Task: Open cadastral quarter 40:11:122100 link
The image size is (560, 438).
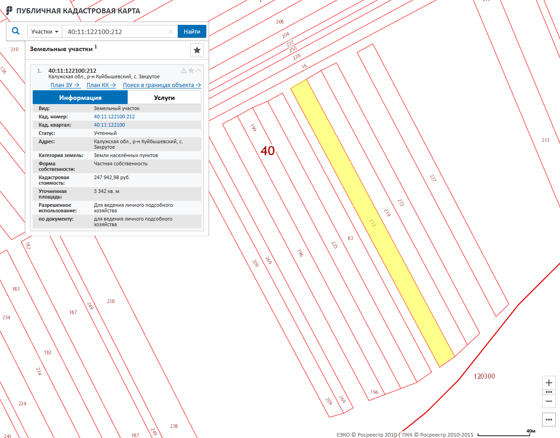Action: (x=109, y=125)
